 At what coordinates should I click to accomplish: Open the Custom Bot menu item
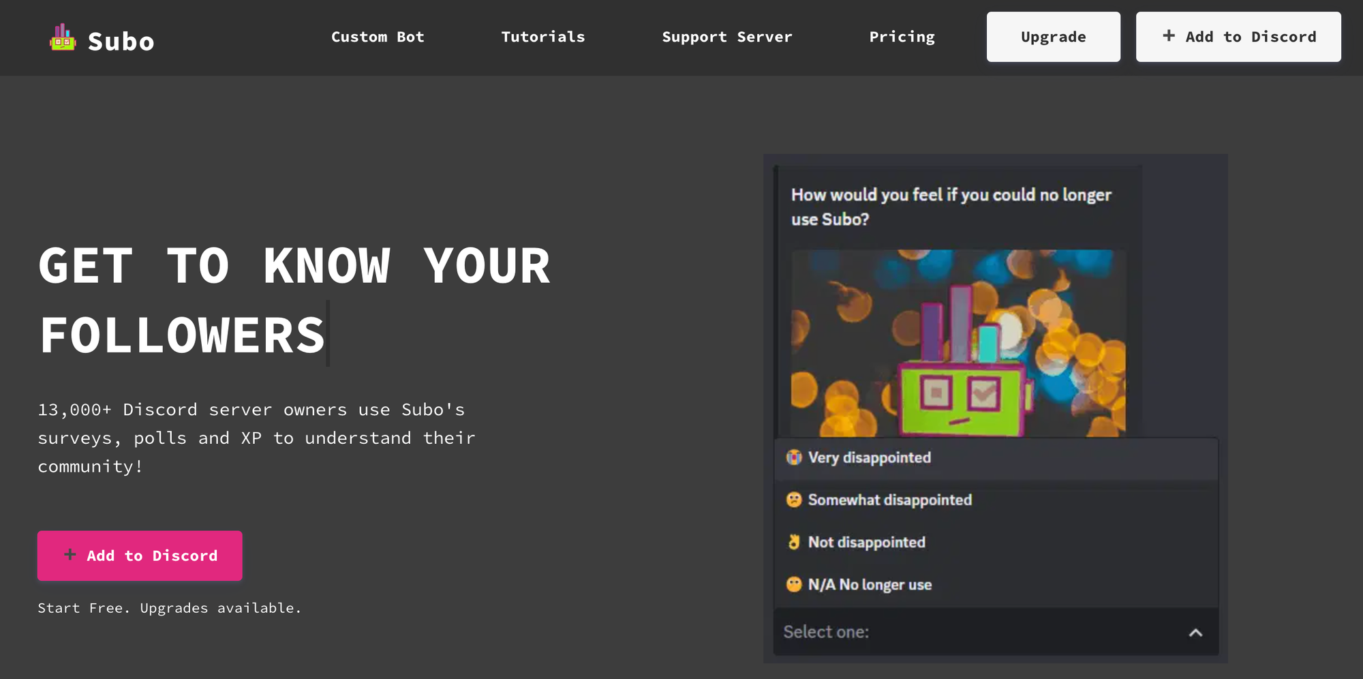pyautogui.click(x=378, y=37)
